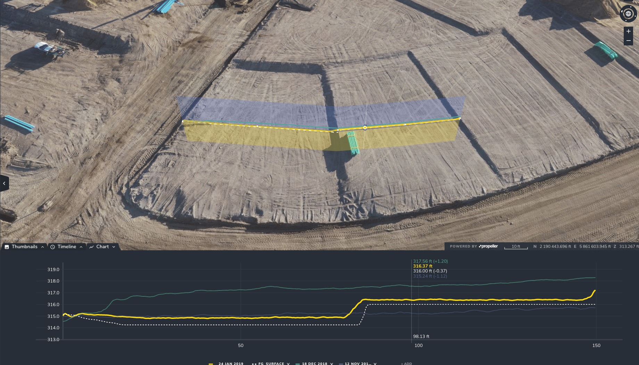The image size is (639, 365).
Task: Select the 12 NOV 201… legend entry
Action: (x=358, y=364)
